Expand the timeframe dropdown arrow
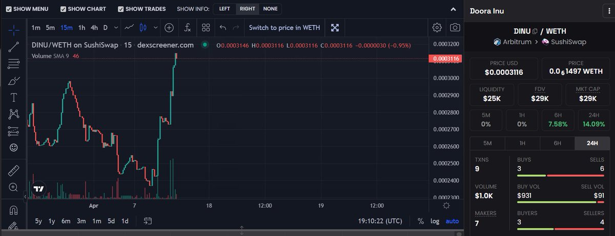 pos(116,27)
